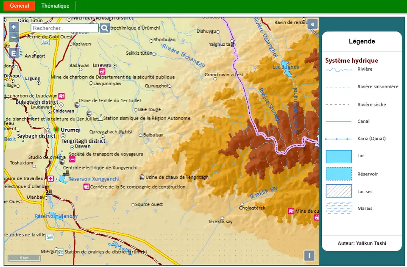The image size is (407, 267).
Task: Click the Lac blue swatch in the legend
Action: [x=339, y=156]
